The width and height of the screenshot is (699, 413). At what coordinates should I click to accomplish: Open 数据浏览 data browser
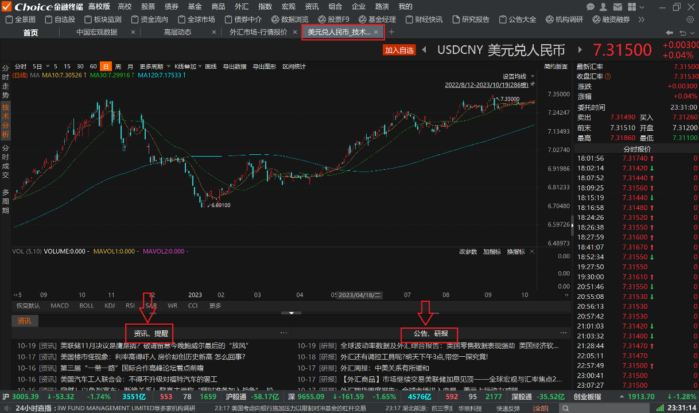[x=290, y=19]
